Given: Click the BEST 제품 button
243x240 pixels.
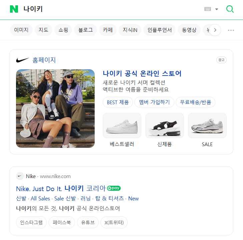Looking at the screenshot, I should 118,102.
